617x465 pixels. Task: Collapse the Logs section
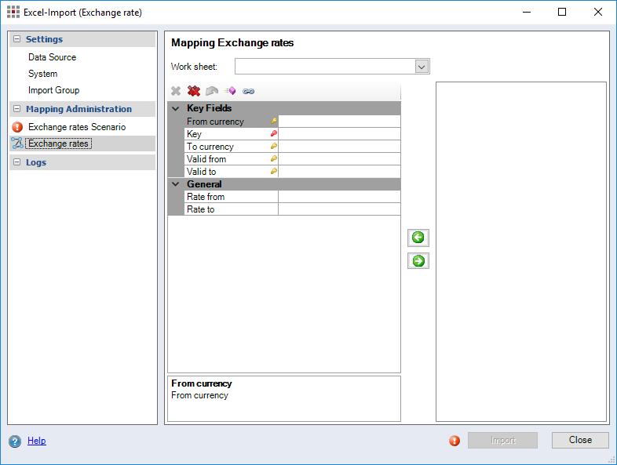pyautogui.click(x=17, y=162)
